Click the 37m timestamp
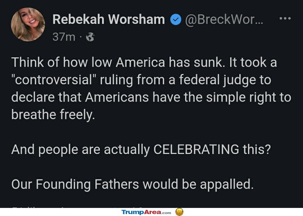 pos(64,37)
